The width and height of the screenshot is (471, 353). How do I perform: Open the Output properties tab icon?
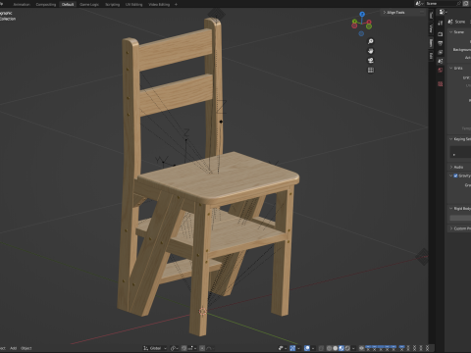pos(441,43)
